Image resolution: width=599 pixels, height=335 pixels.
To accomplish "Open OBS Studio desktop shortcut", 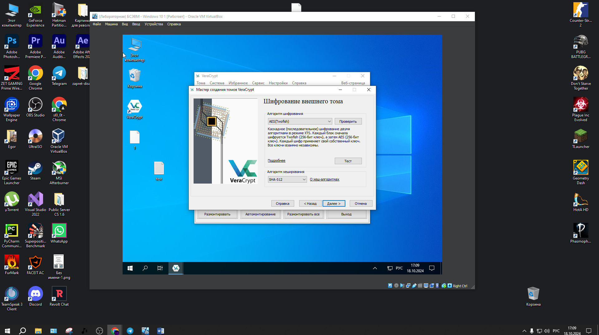I will tap(35, 107).
